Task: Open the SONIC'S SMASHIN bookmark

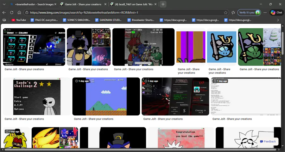Action: [77, 20]
